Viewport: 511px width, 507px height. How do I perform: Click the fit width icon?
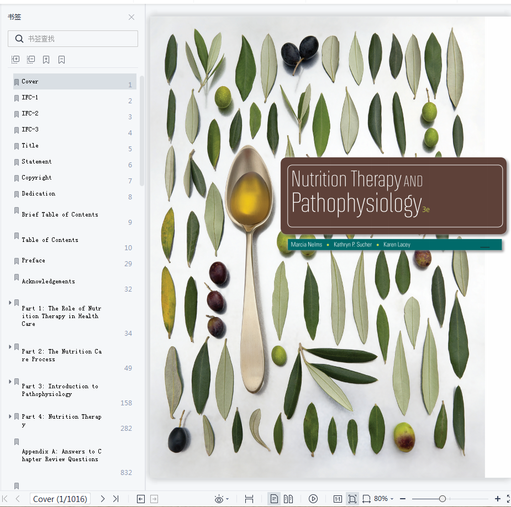[367, 499]
